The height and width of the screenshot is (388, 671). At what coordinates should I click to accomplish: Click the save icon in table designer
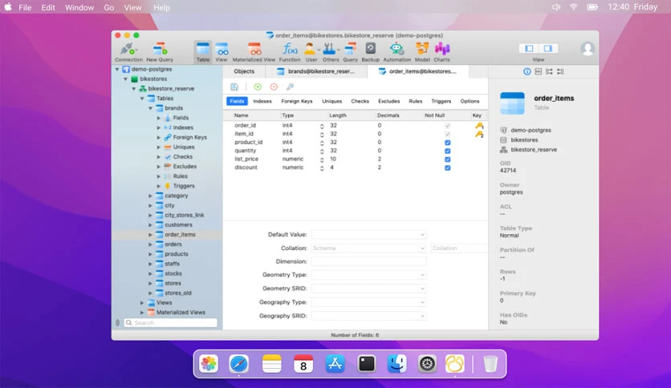tap(234, 87)
